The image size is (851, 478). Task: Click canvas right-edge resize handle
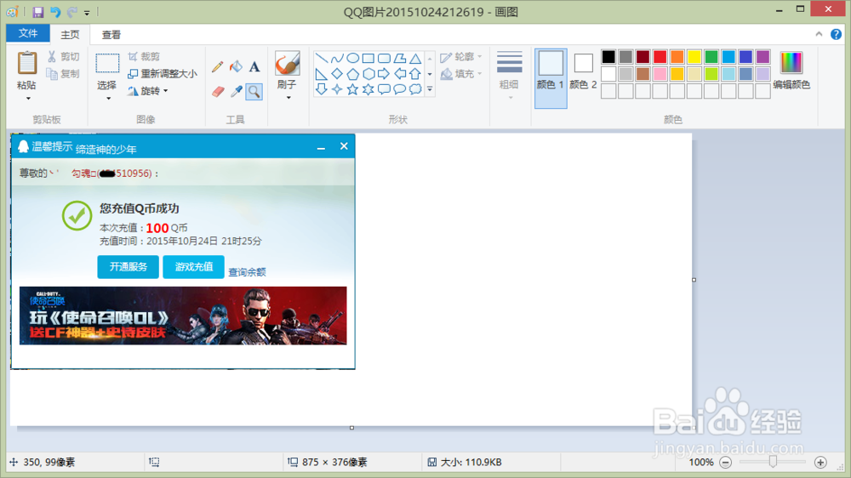click(694, 280)
